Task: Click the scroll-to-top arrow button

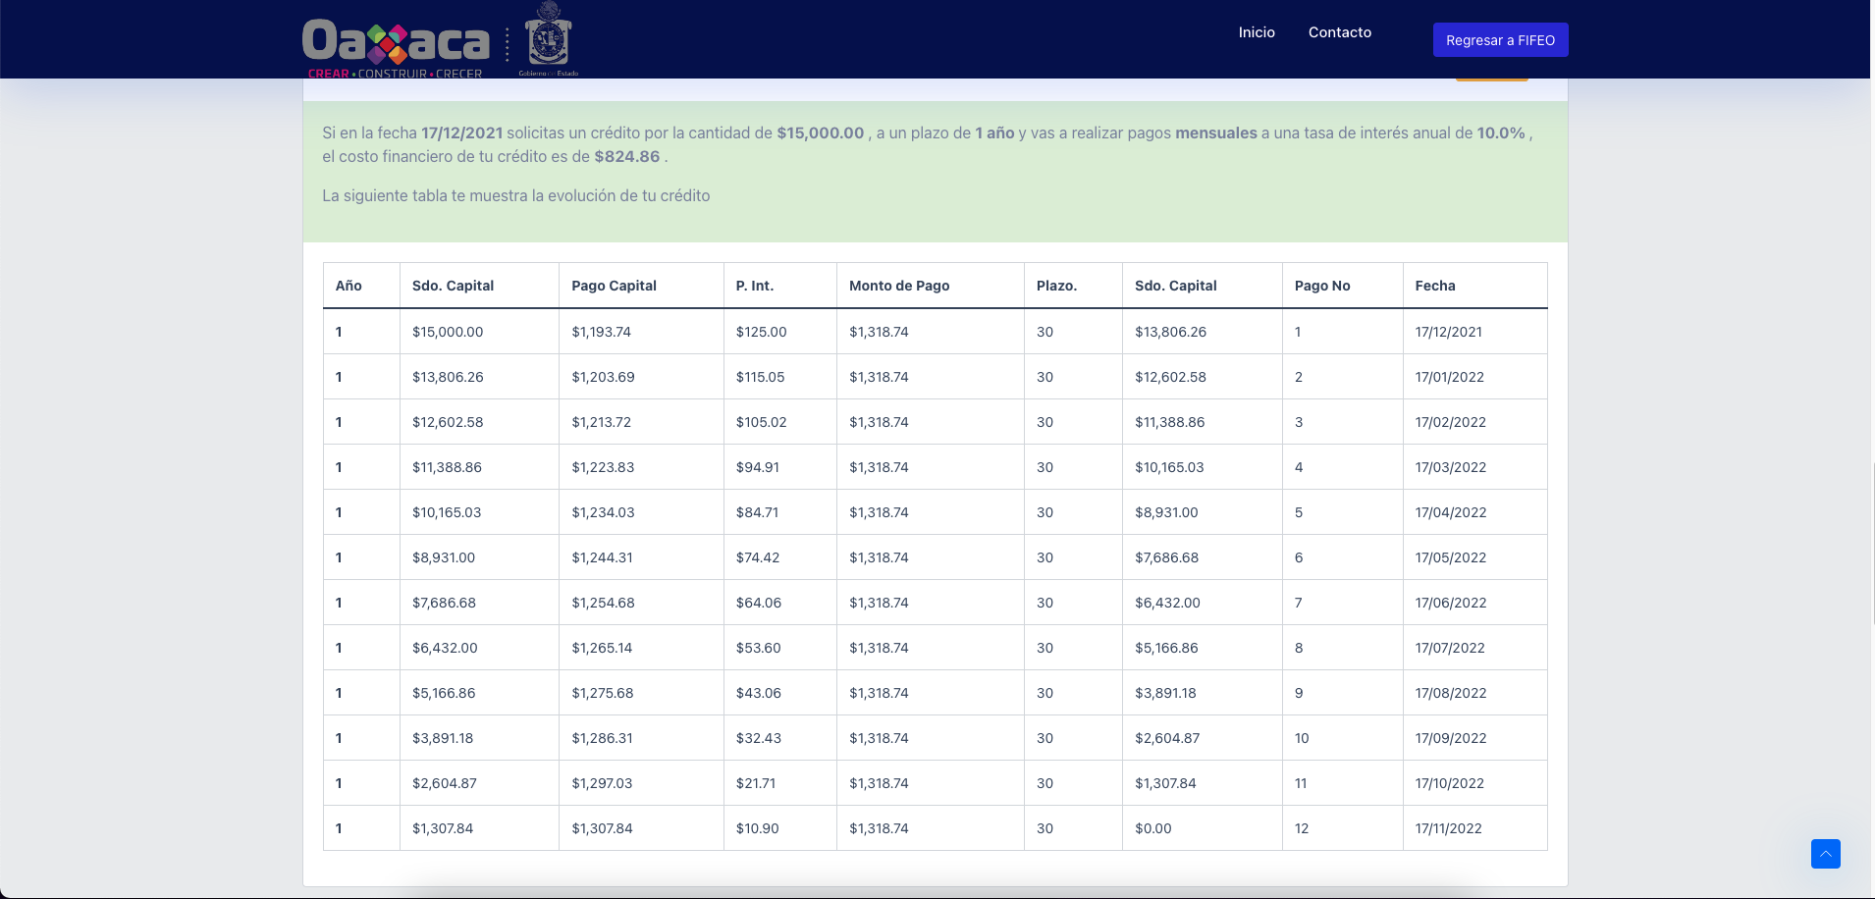Action: click(1825, 854)
